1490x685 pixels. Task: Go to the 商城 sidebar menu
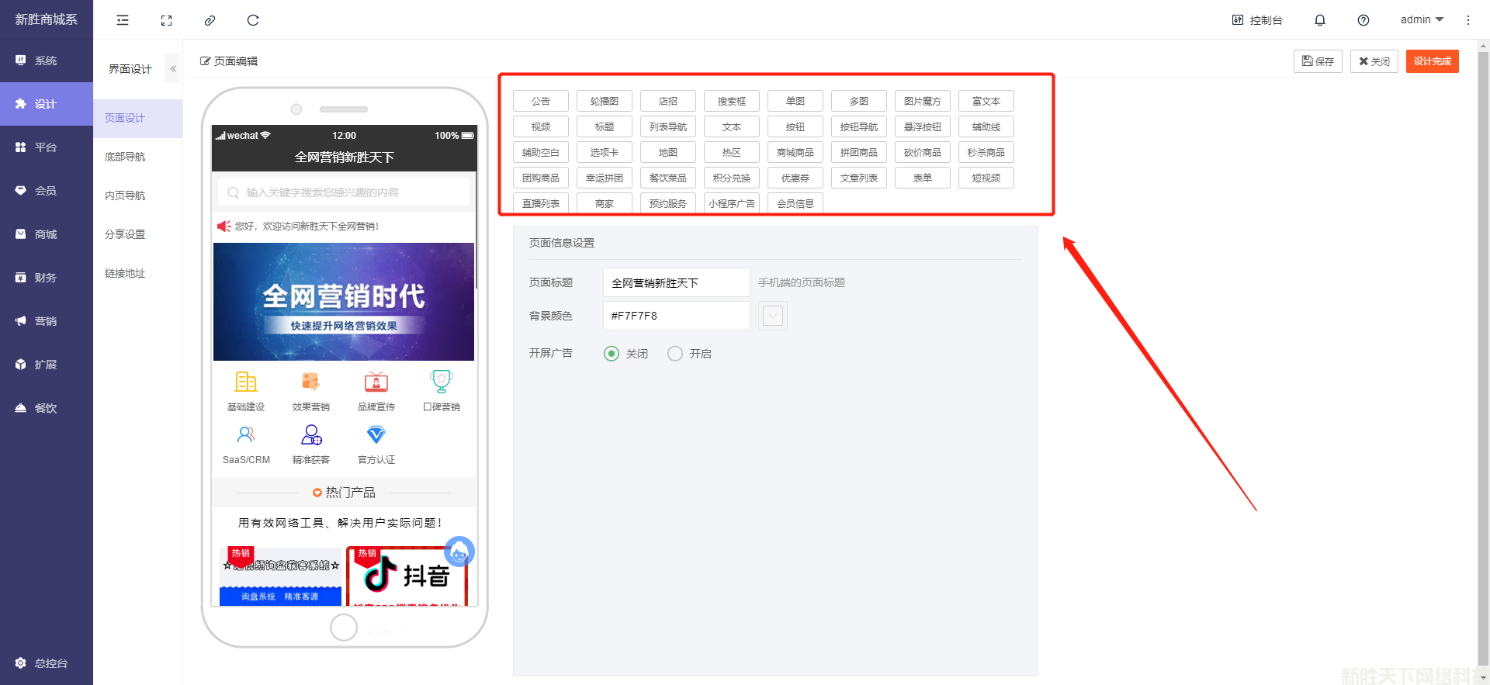point(46,234)
